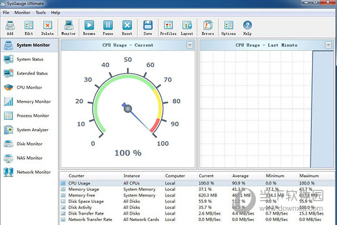Viewport: 337px width, 225px height.
Task: Click the Edit toolbar icon
Action: tap(28, 28)
